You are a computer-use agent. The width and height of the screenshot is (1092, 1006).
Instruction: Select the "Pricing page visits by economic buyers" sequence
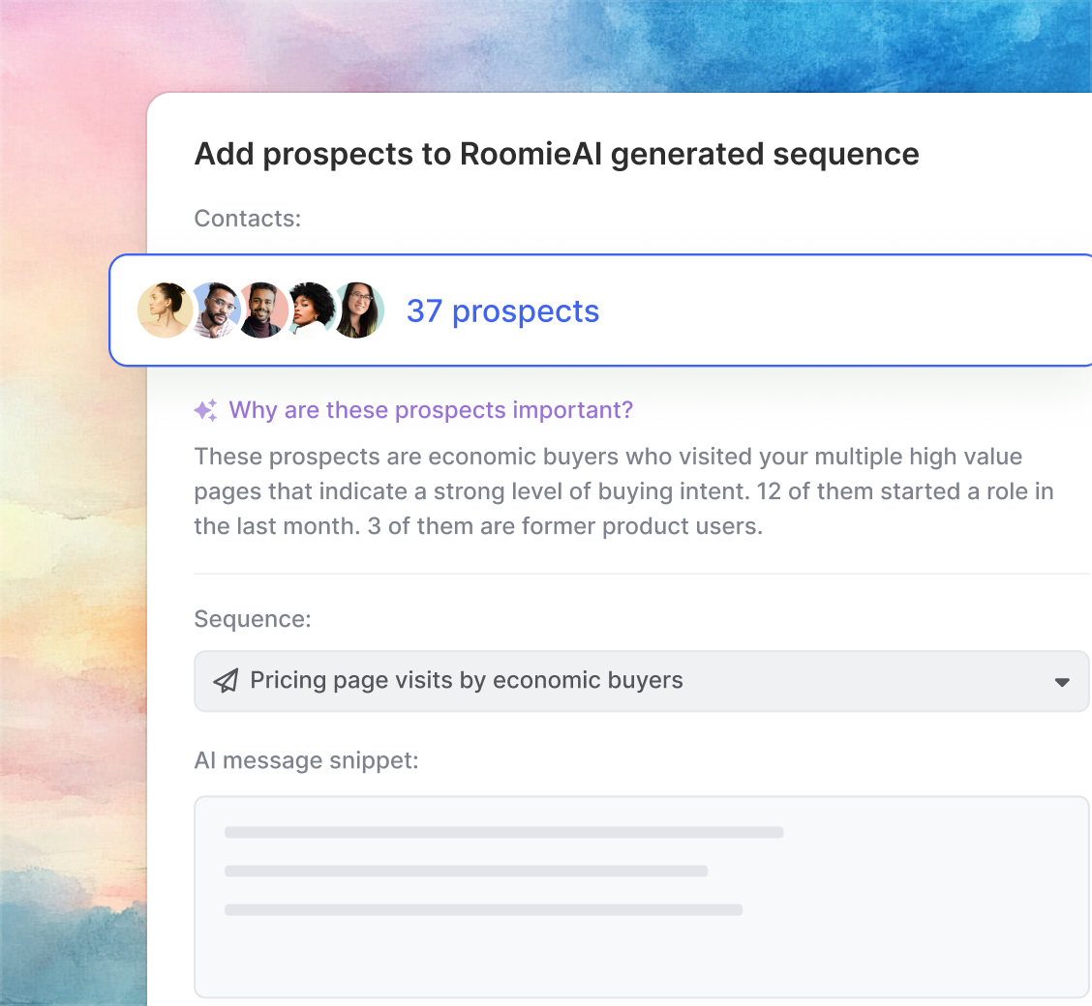click(467, 681)
